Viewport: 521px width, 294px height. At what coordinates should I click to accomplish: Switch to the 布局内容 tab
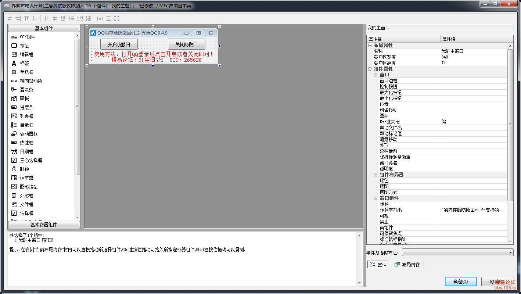coord(407,265)
